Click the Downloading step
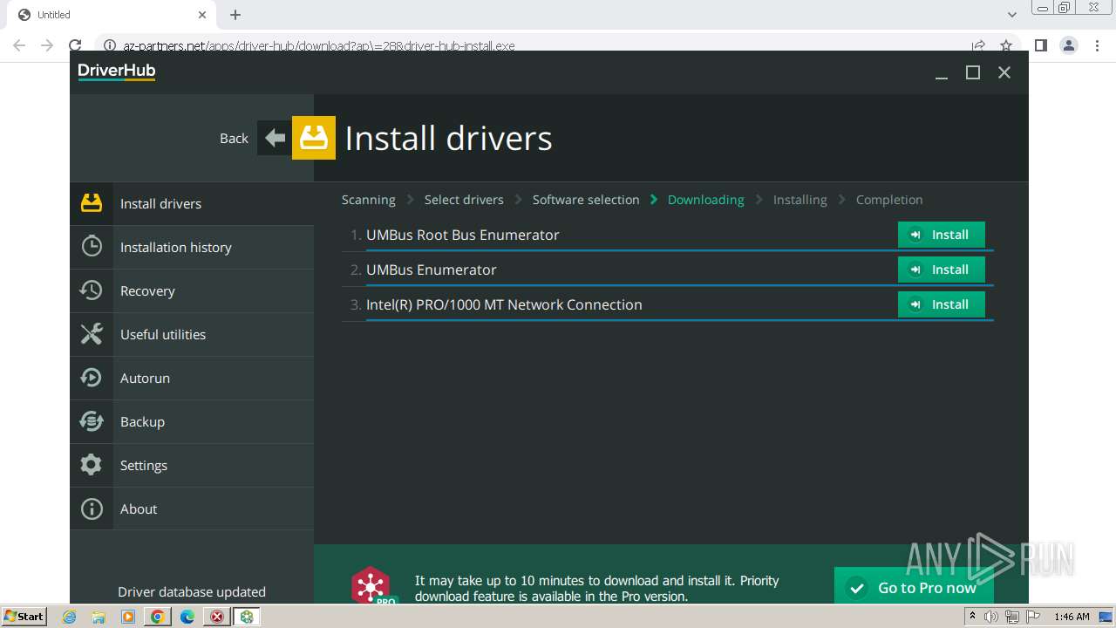Image resolution: width=1116 pixels, height=628 pixels. click(x=705, y=200)
